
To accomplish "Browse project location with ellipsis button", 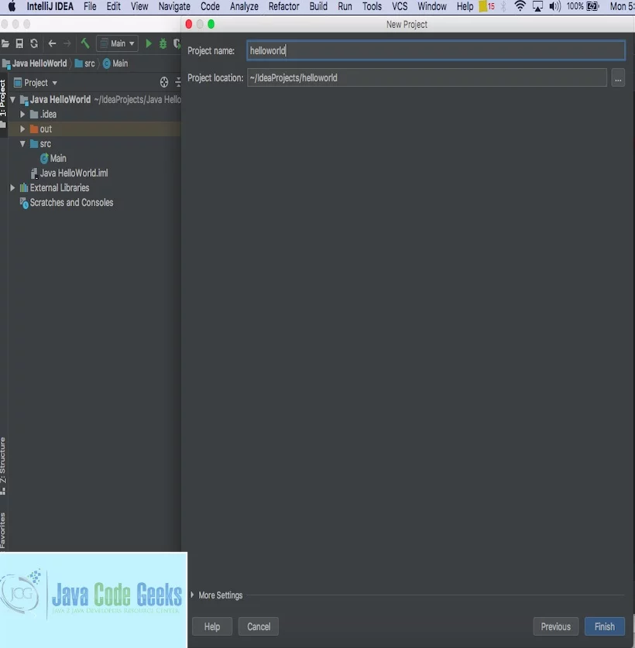I will pyautogui.click(x=618, y=78).
